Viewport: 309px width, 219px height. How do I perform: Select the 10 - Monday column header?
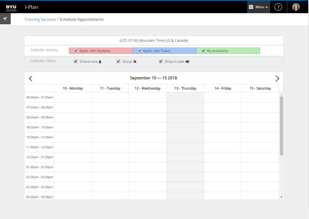coord(73,88)
